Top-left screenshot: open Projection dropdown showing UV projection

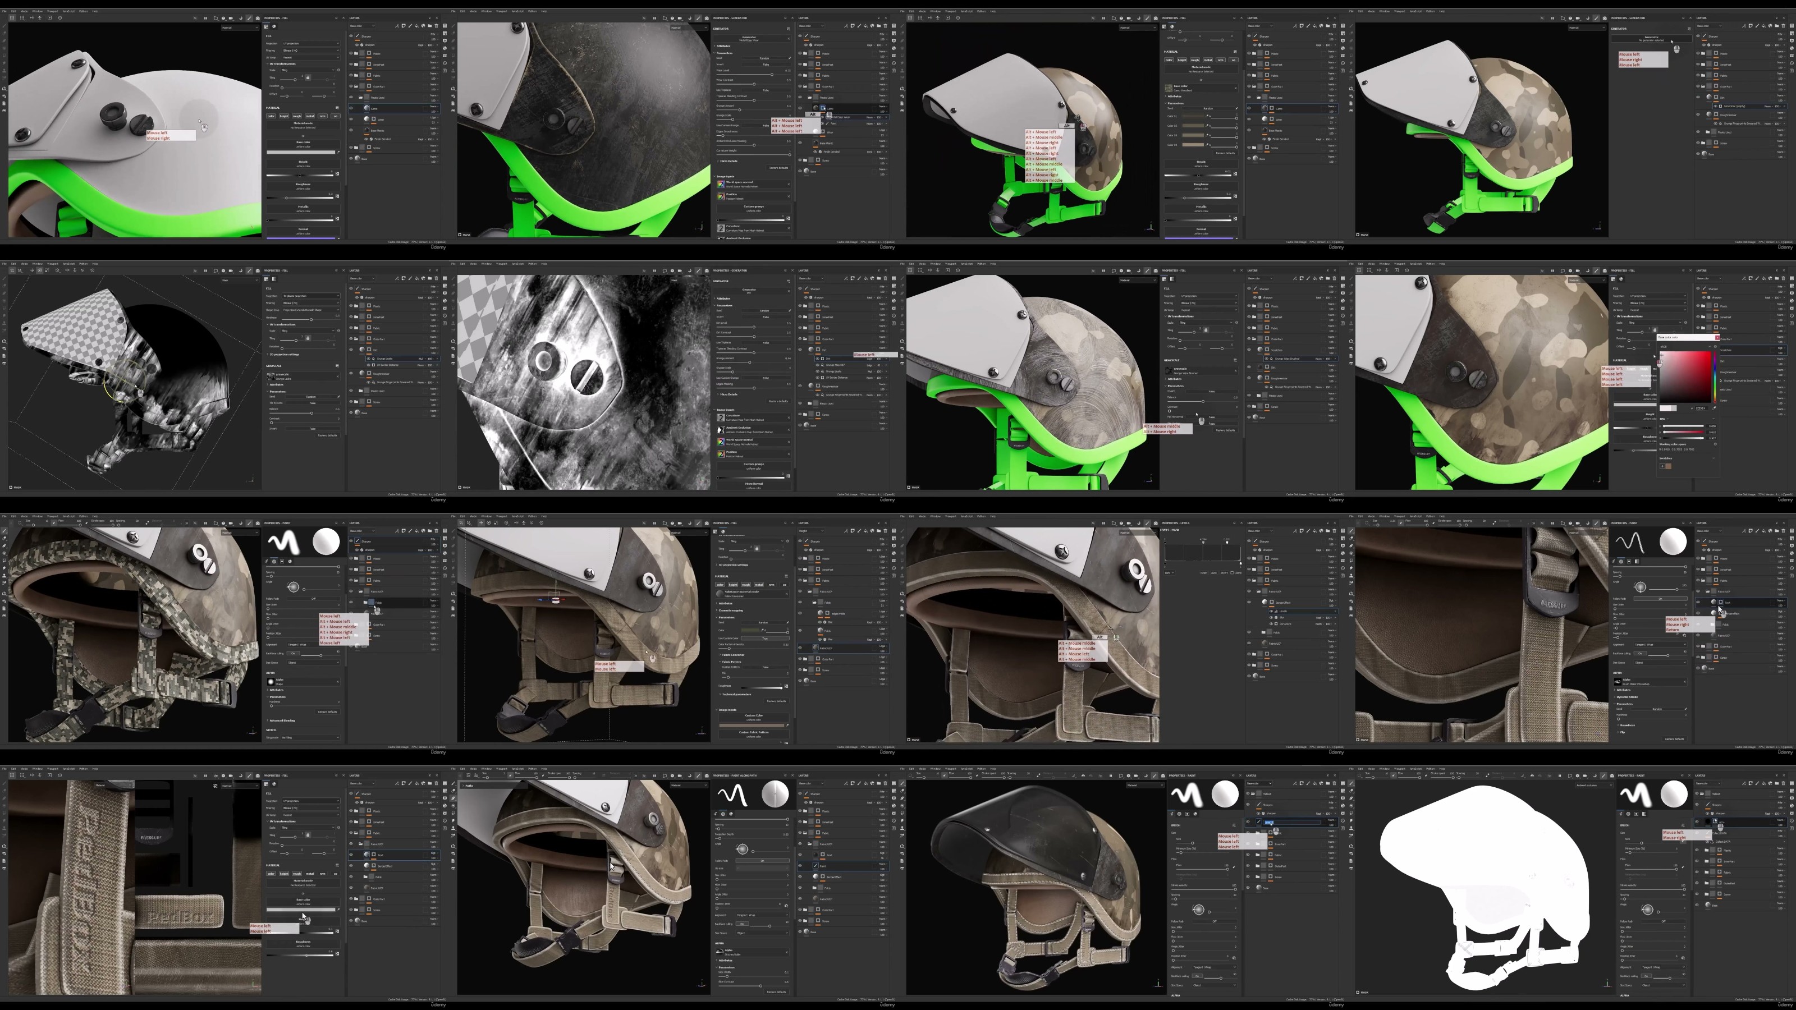pyautogui.click(x=311, y=43)
